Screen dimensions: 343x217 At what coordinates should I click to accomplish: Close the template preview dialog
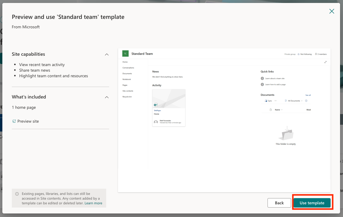pyautogui.click(x=331, y=11)
